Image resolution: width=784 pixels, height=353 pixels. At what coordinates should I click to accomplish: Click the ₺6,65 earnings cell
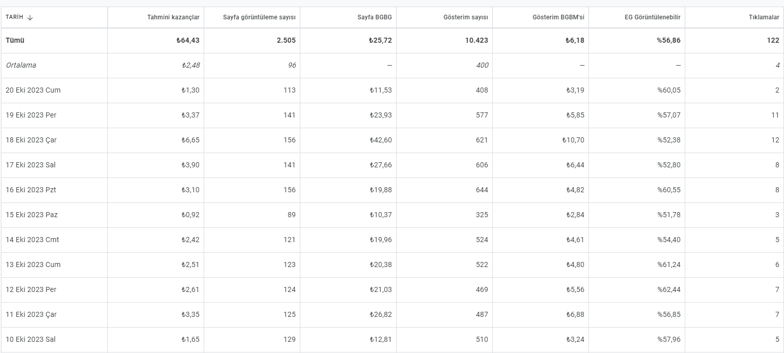pyautogui.click(x=190, y=140)
